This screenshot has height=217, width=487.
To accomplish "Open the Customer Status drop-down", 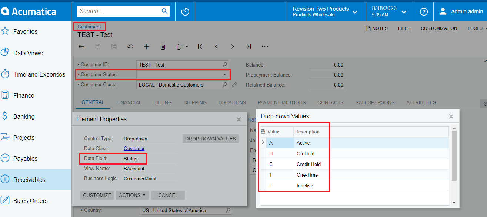I will tap(224, 75).
